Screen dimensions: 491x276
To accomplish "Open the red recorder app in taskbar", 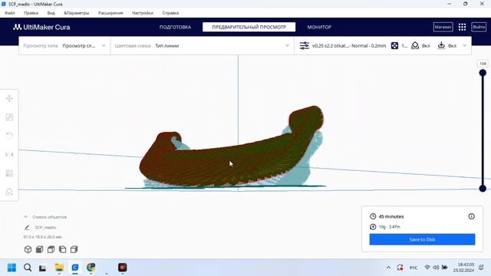I will [x=123, y=268].
